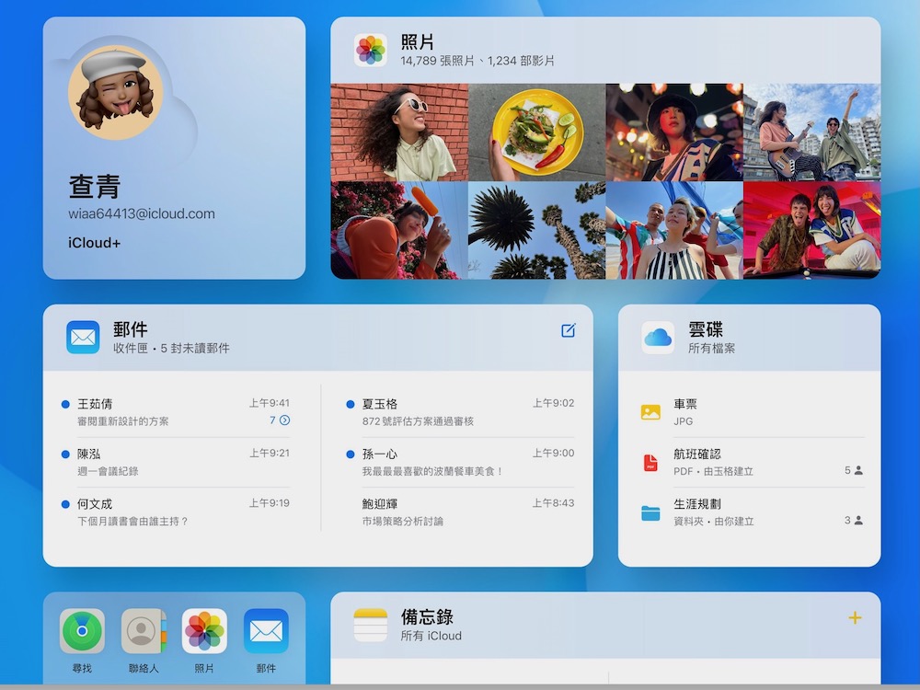Open 孫一心's email about 波蘭餐車美食
920x690 pixels.
click(460, 462)
